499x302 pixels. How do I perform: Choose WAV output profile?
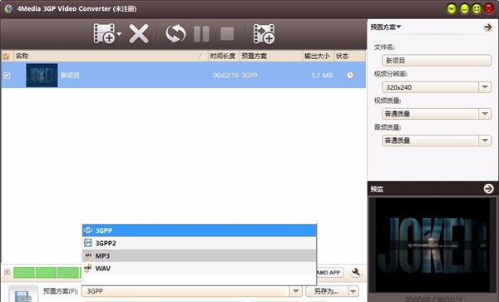(200, 268)
